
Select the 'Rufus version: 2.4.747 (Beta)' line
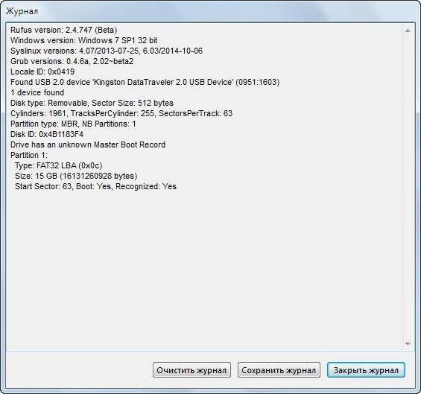(x=63, y=30)
